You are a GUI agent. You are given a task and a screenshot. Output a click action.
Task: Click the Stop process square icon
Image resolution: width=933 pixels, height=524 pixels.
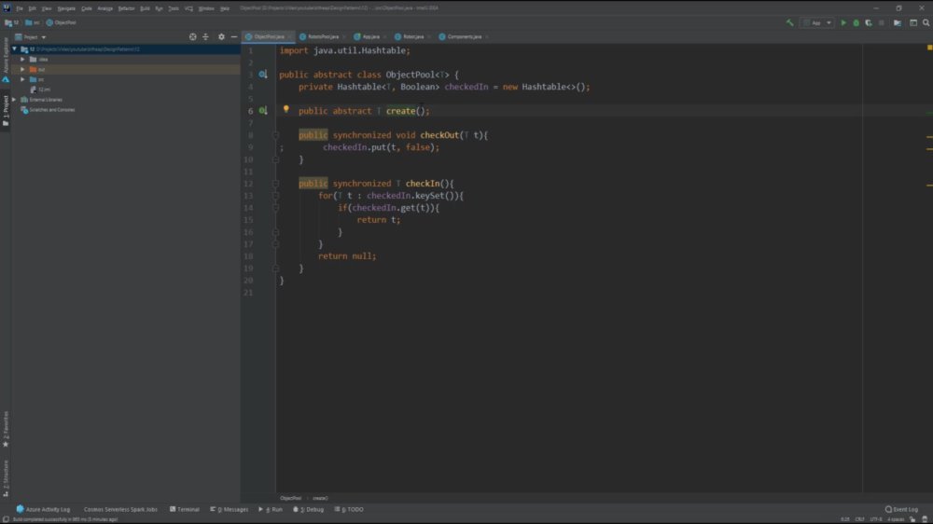882,22
